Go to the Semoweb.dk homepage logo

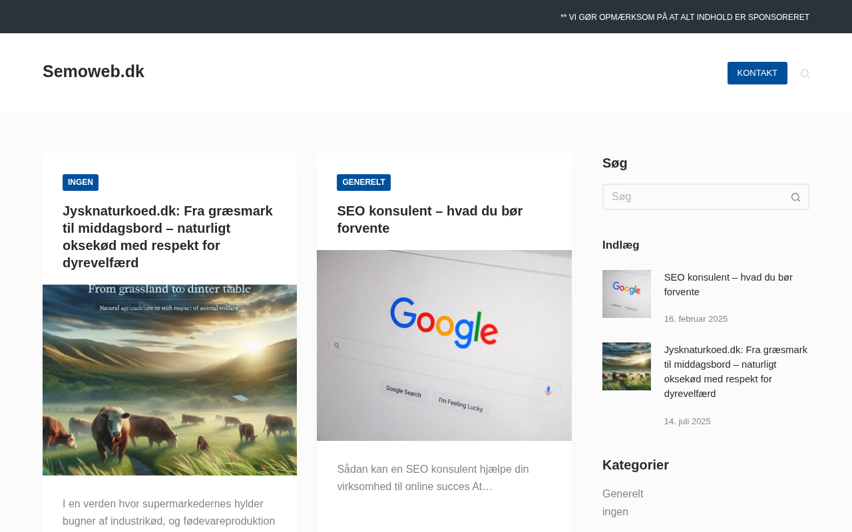(93, 72)
